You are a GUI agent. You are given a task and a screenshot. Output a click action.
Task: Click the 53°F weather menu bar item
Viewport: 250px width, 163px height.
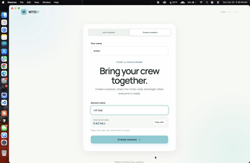click(173, 2)
